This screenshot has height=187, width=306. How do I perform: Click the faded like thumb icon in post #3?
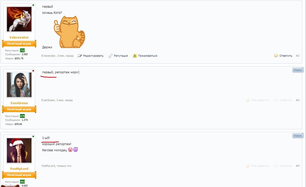tap(248, 100)
